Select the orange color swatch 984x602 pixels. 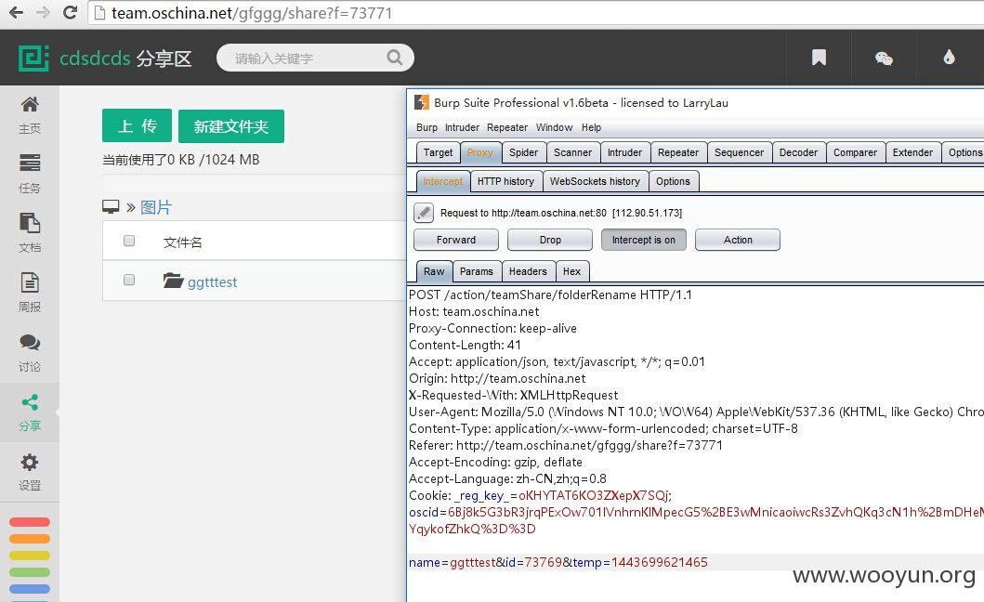pos(30,539)
